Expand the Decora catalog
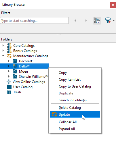Viewport: 116px width, 147px height. click(9, 61)
